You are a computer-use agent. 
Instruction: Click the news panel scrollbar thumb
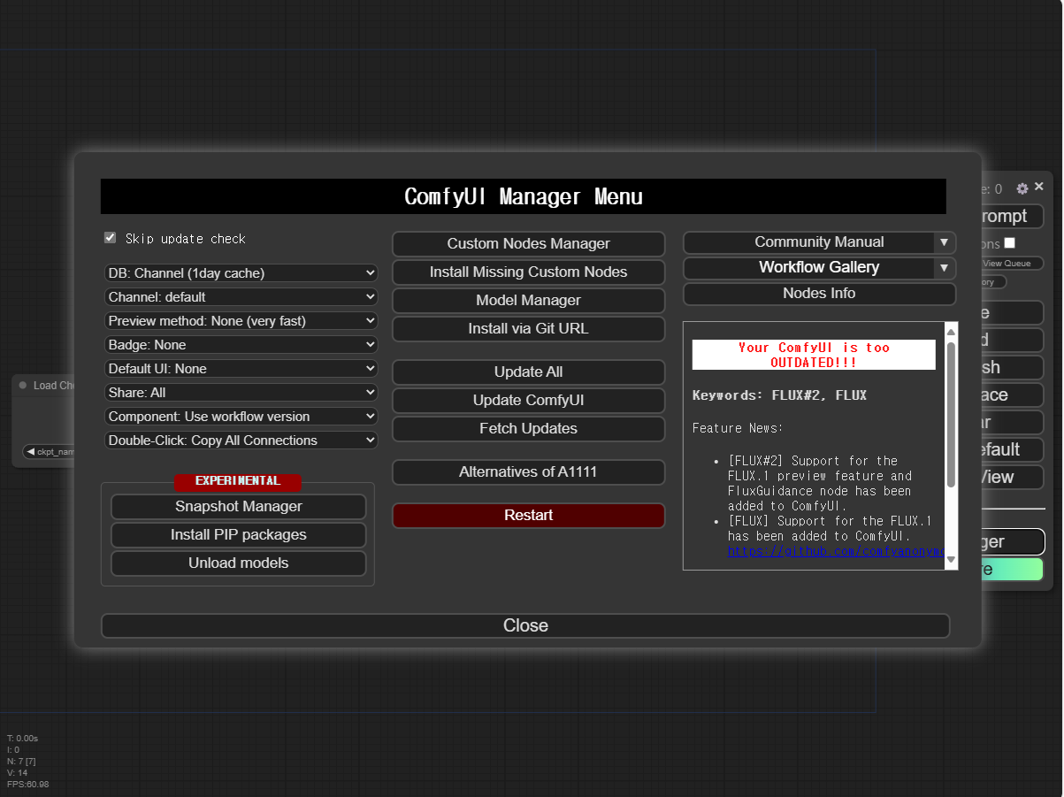pyautogui.click(x=951, y=414)
